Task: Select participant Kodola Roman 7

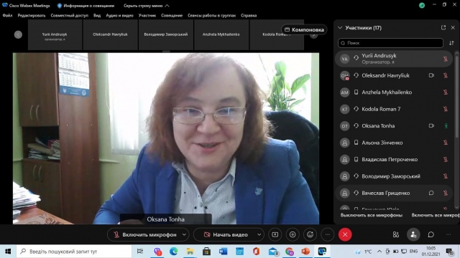Action: click(x=395, y=109)
